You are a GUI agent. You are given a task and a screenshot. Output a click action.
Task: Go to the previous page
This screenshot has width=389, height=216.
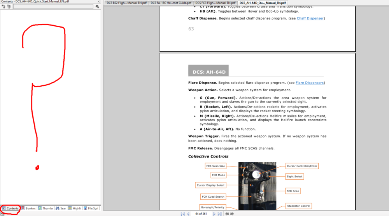pyautogui.click(x=188, y=214)
